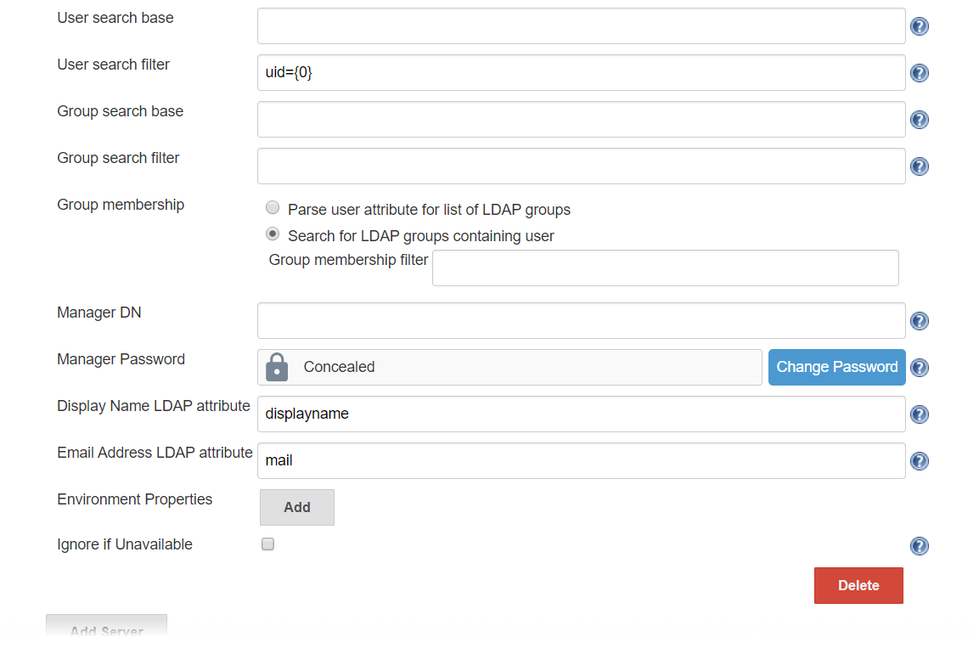Click the Change Password button
979x648 pixels.
point(836,367)
